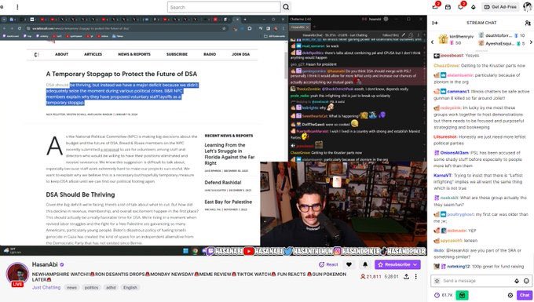Click the Get Bits diamond icon in top bar
The height and width of the screenshot is (302, 534).
coord(473,7)
